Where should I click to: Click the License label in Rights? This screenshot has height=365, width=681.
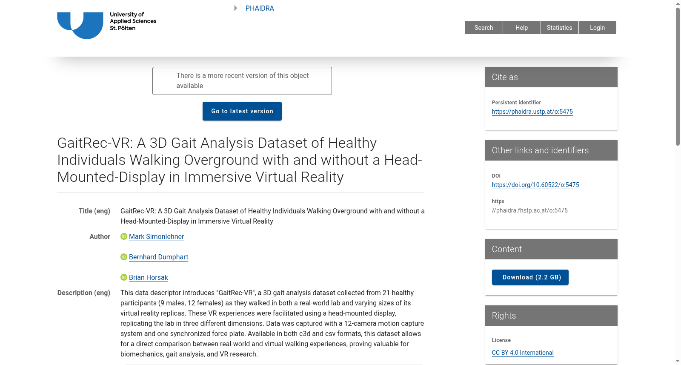click(x=501, y=340)
